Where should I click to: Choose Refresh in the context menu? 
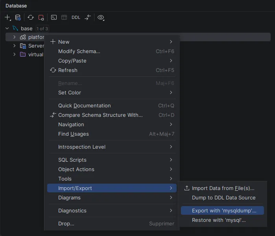coord(112,70)
